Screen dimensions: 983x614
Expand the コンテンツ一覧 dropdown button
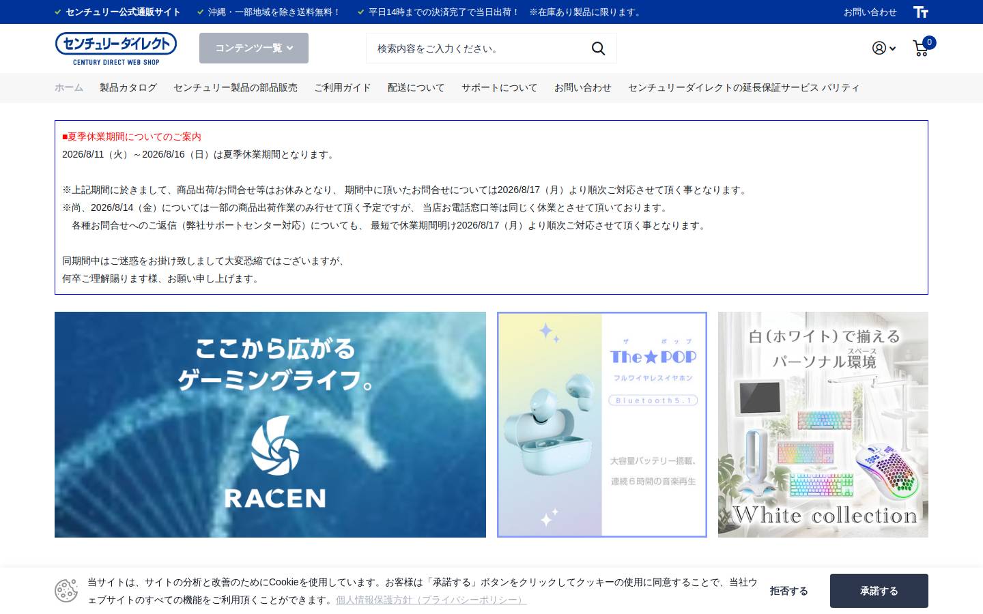point(254,48)
